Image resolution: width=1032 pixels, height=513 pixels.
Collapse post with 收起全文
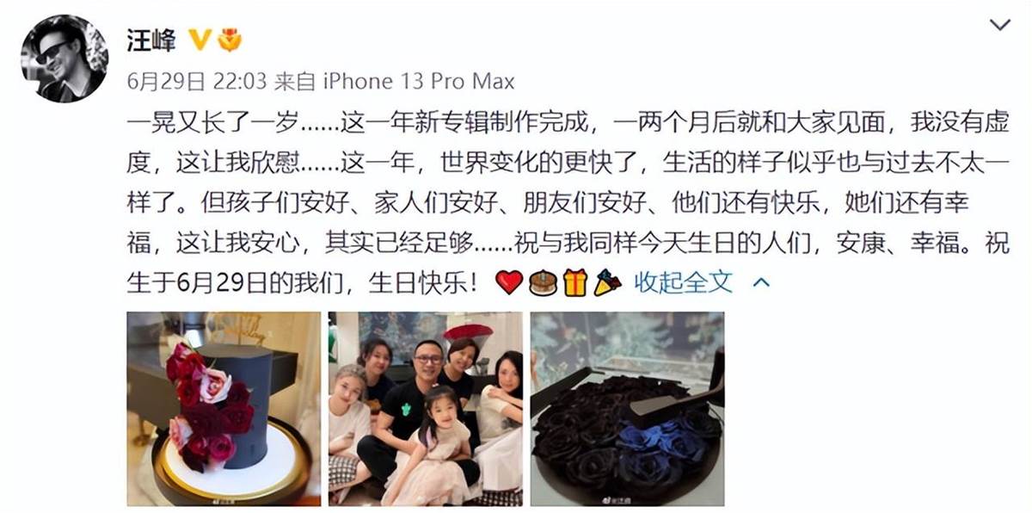(683, 281)
